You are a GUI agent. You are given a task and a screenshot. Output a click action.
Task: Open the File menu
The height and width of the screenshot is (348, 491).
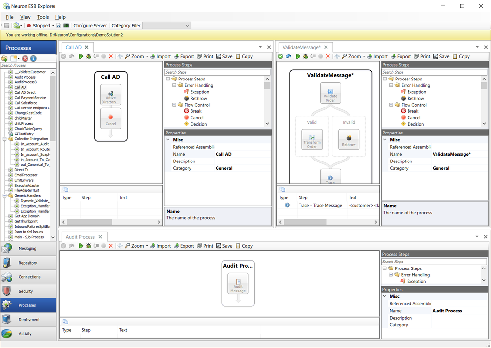10,17
